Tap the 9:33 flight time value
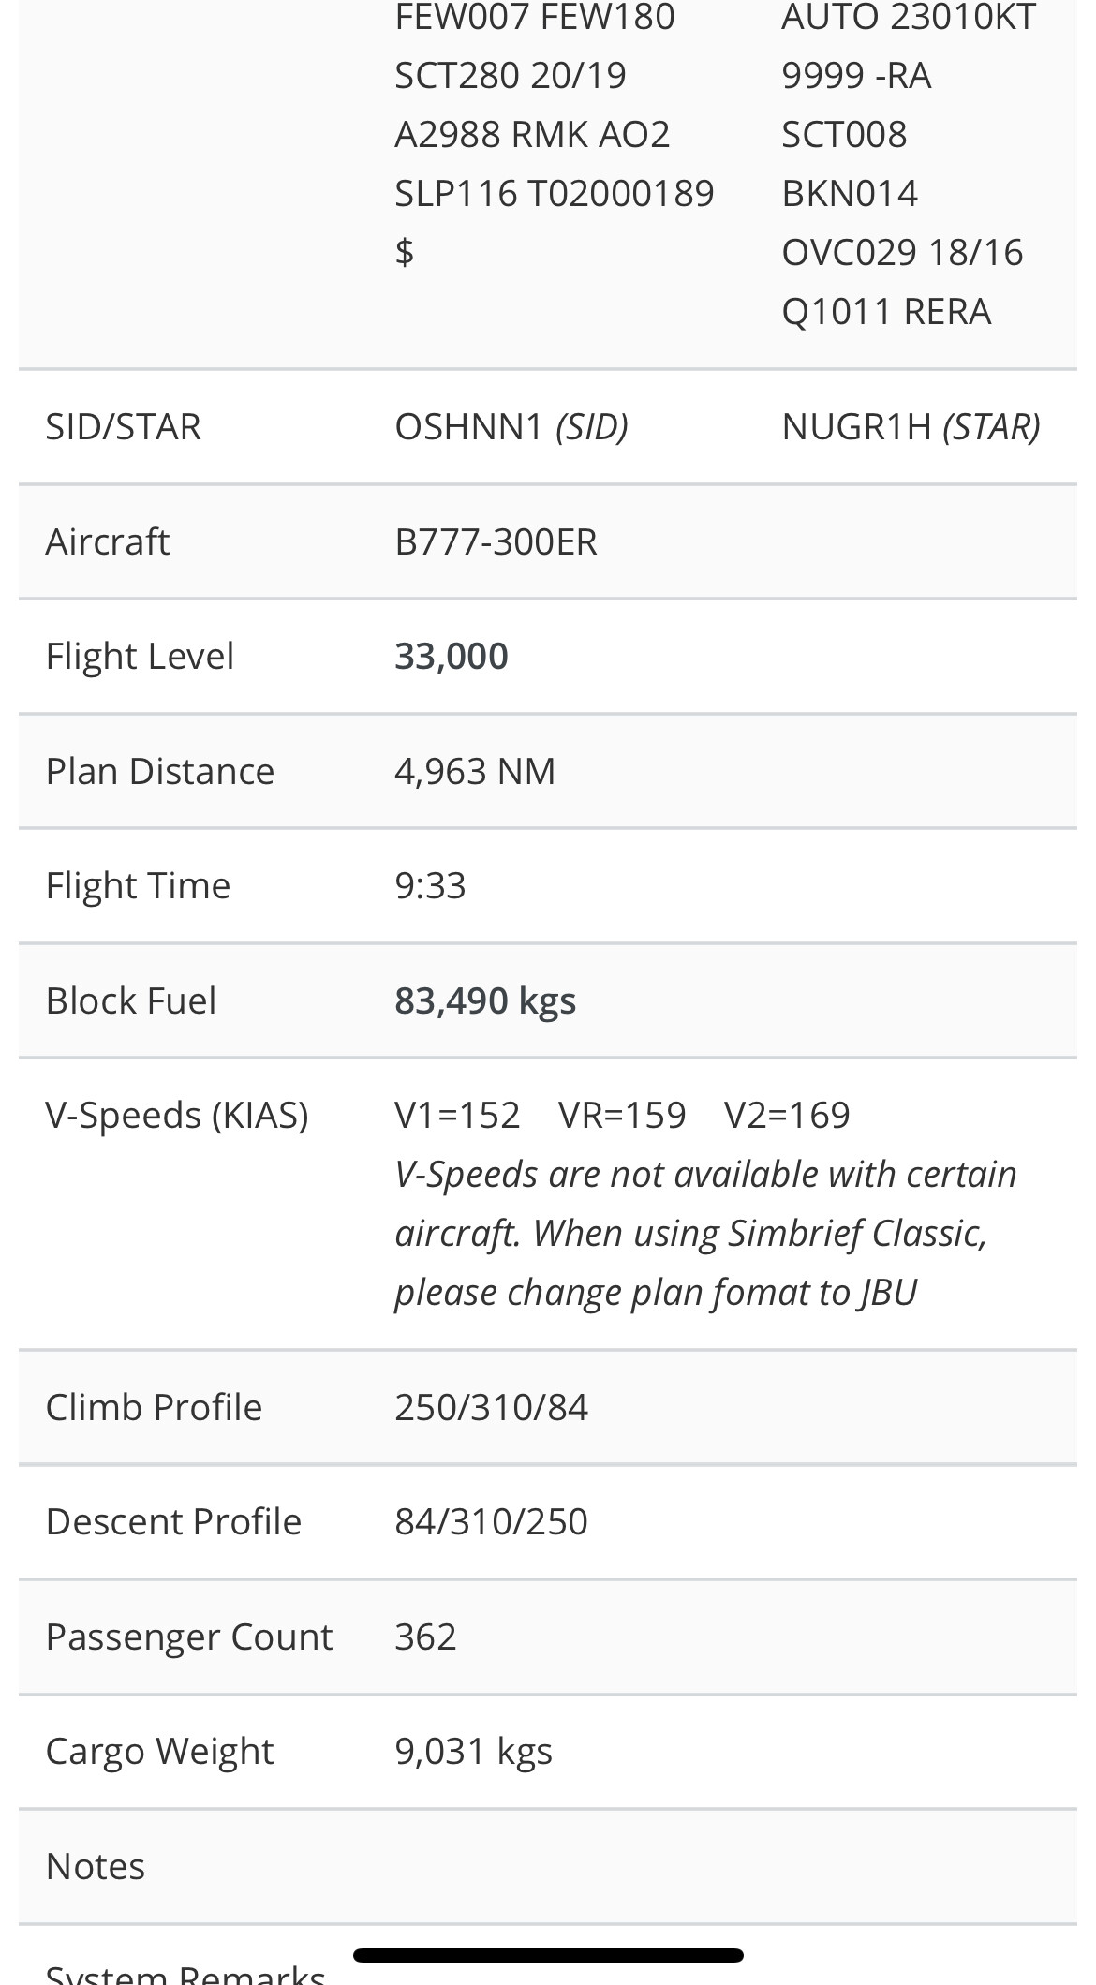1096x1985 pixels. (x=430, y=886)
